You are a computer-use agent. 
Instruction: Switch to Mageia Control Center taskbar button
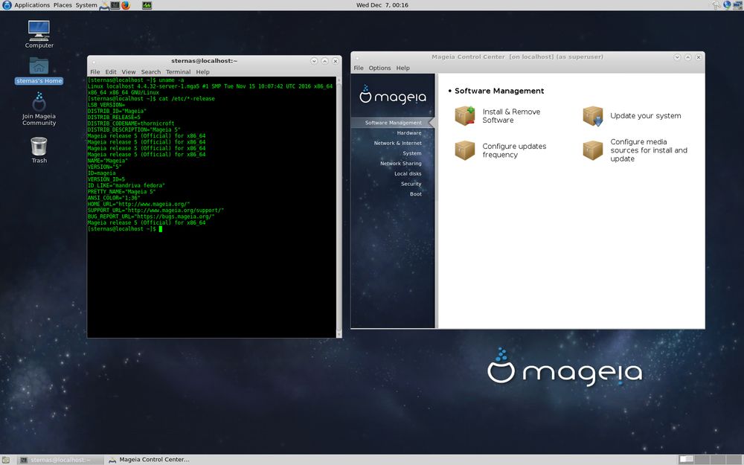[x=149, y=459]
